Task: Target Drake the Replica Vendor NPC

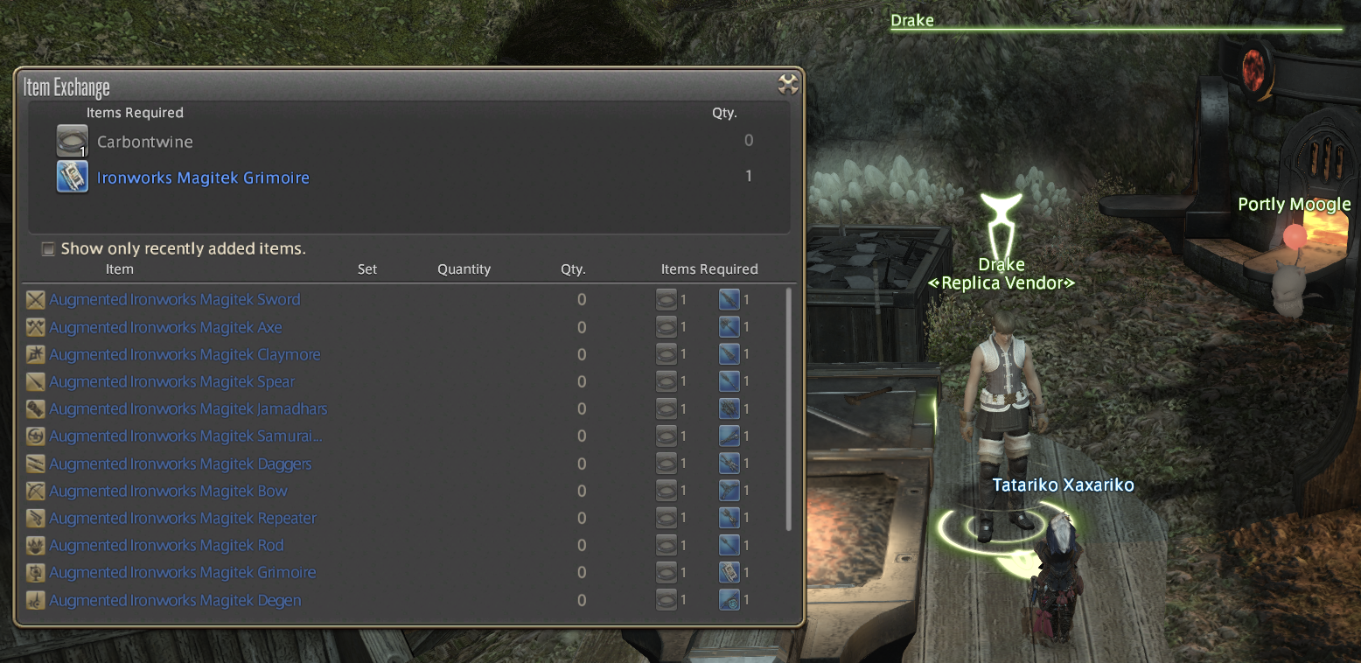Action: [x=1001, y=420]
